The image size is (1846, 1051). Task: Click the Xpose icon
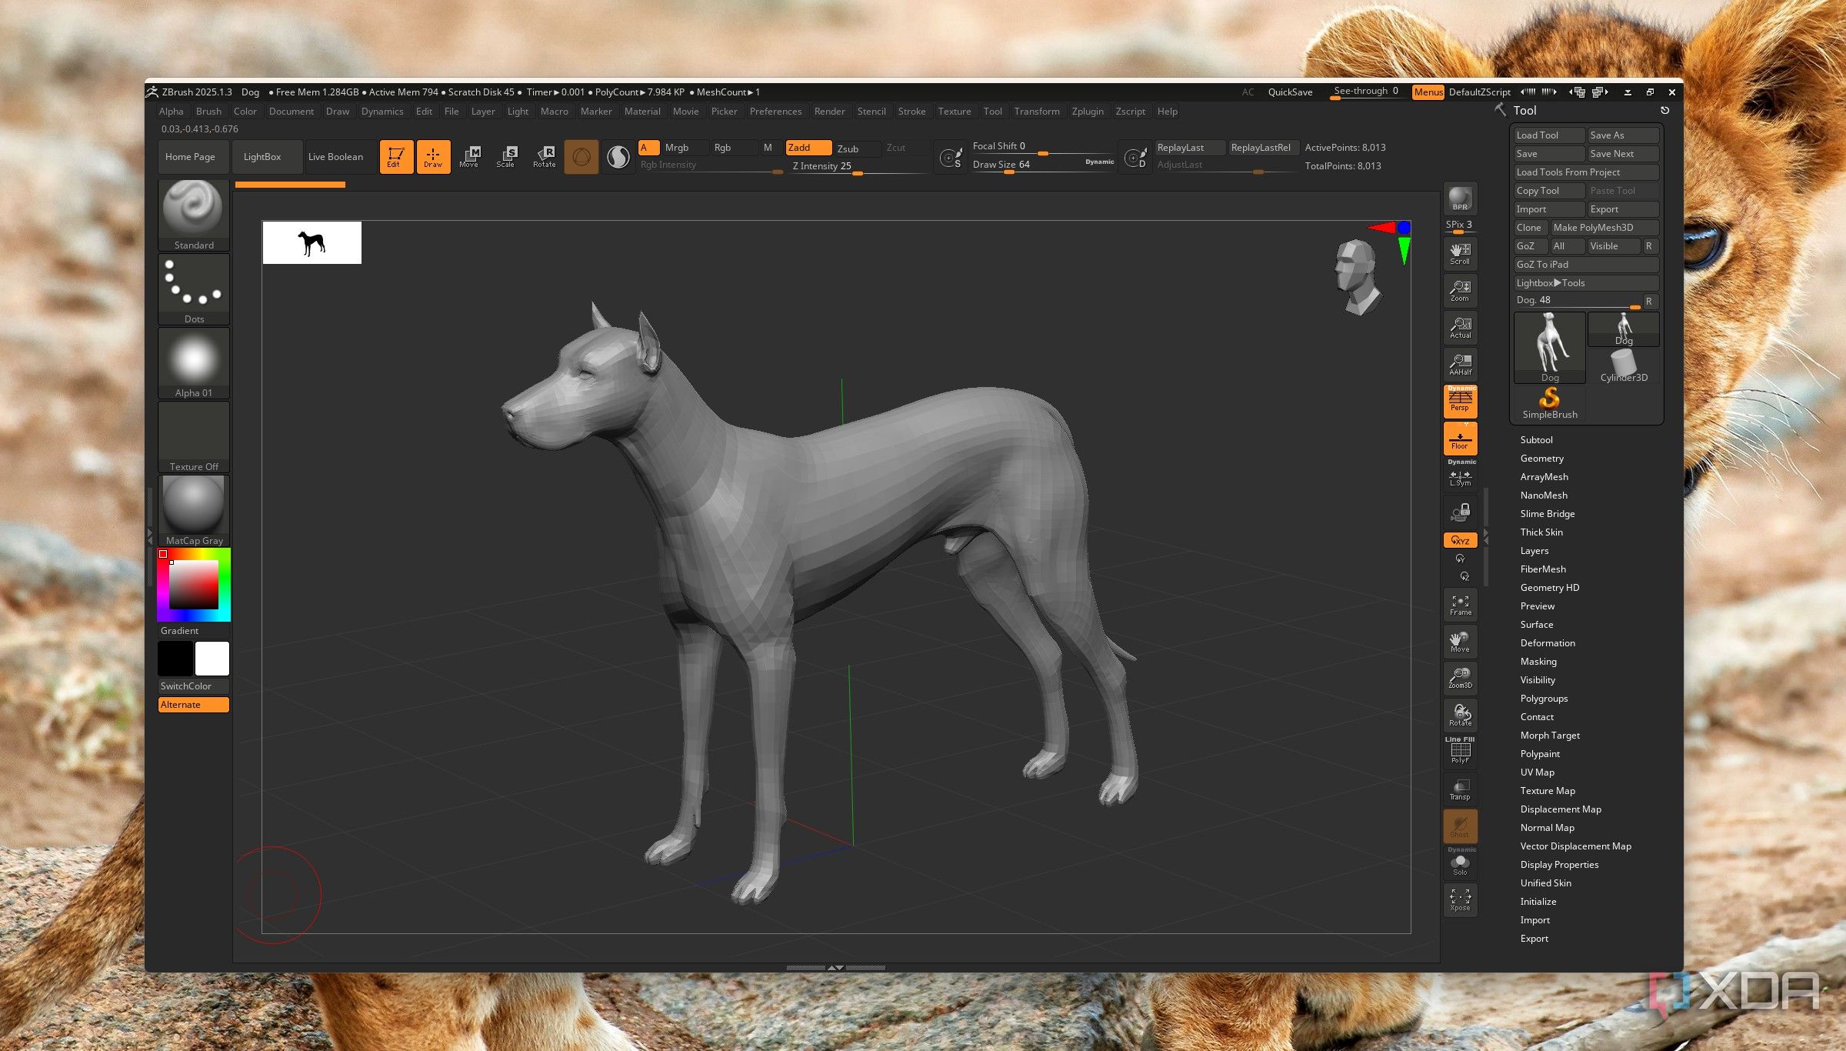(1460, 899)
